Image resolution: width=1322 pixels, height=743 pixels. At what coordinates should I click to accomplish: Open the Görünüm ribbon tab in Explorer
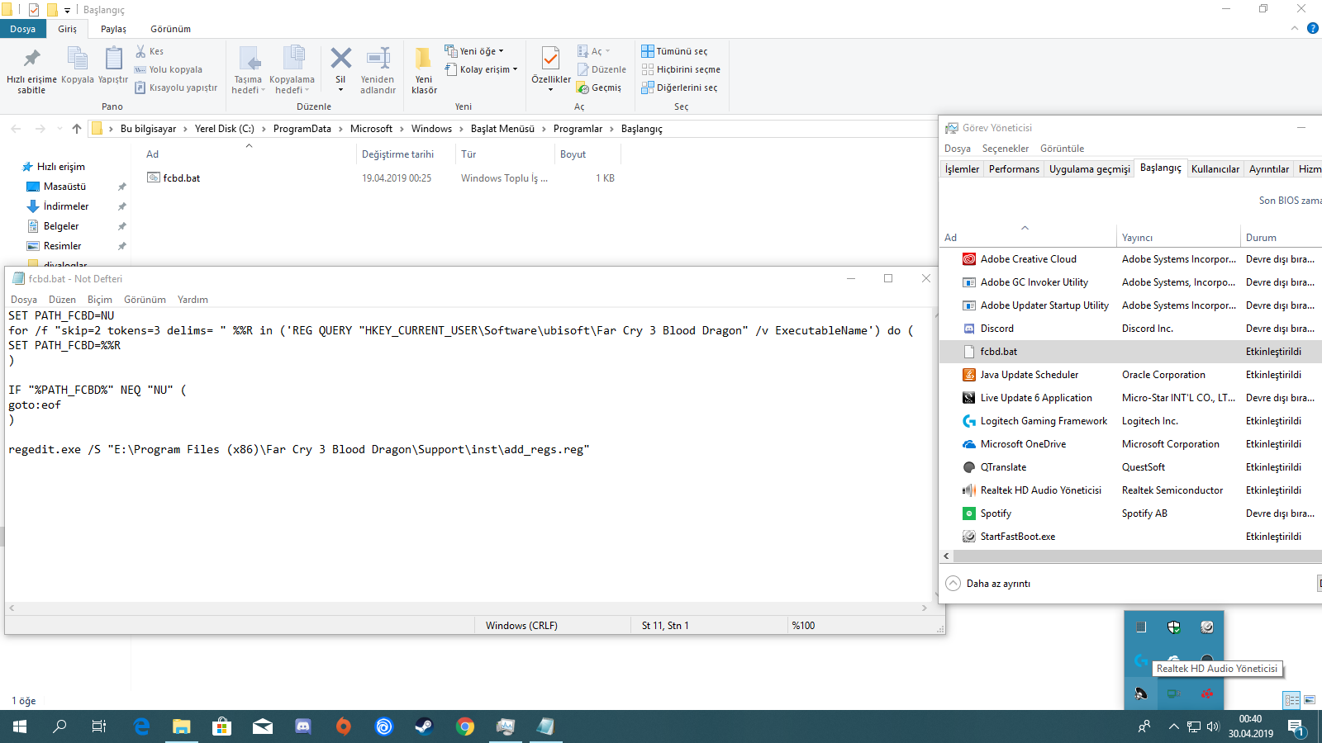pos(170,29)
